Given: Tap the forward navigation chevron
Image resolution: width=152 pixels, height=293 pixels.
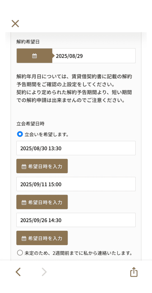Looking at the screenshot, I should tap(44, 272).
